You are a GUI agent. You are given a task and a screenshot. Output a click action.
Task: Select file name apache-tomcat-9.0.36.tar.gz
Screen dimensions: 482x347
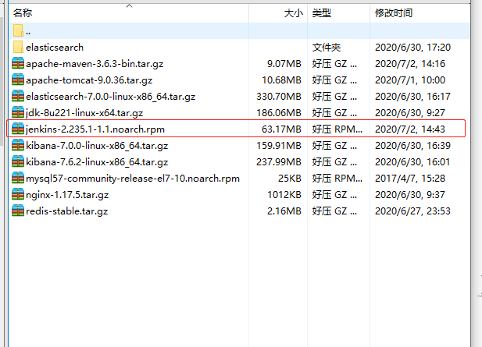point(89,80)
